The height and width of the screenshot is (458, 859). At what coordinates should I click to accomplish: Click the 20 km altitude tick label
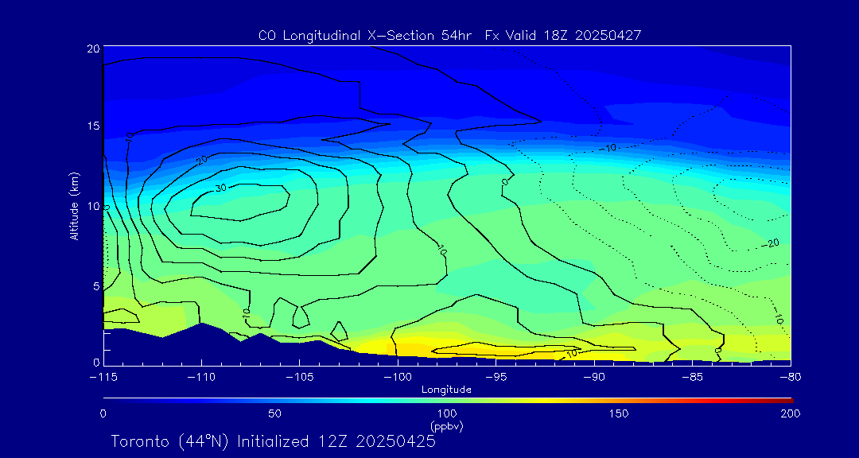[93, 49]
